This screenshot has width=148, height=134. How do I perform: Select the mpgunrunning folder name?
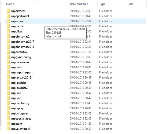[x=21, y=57]
